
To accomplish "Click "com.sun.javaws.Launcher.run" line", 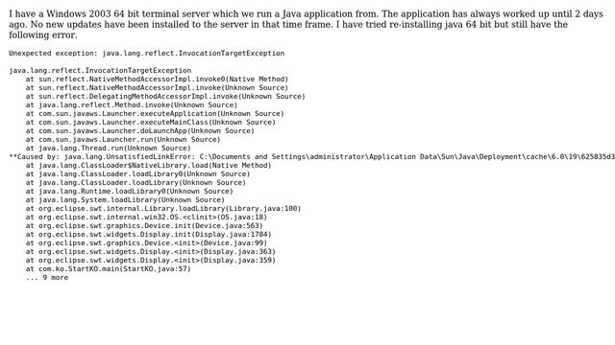I will point(123,139).
